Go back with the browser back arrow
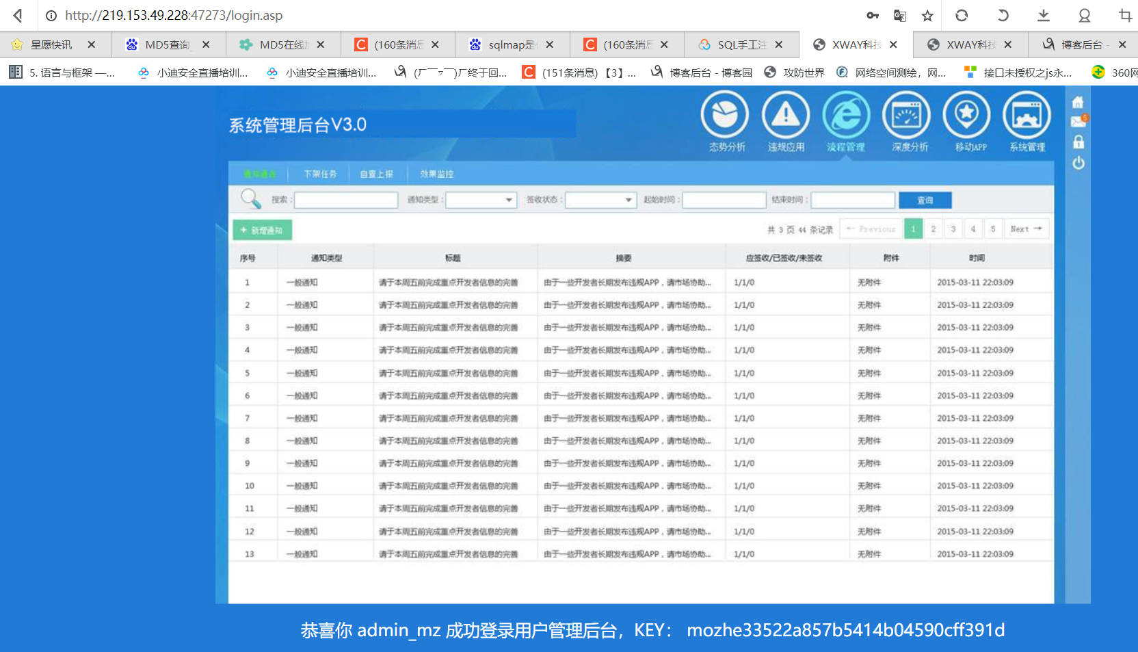This screenshot has width=1138, height=652. tap(18, 15)
